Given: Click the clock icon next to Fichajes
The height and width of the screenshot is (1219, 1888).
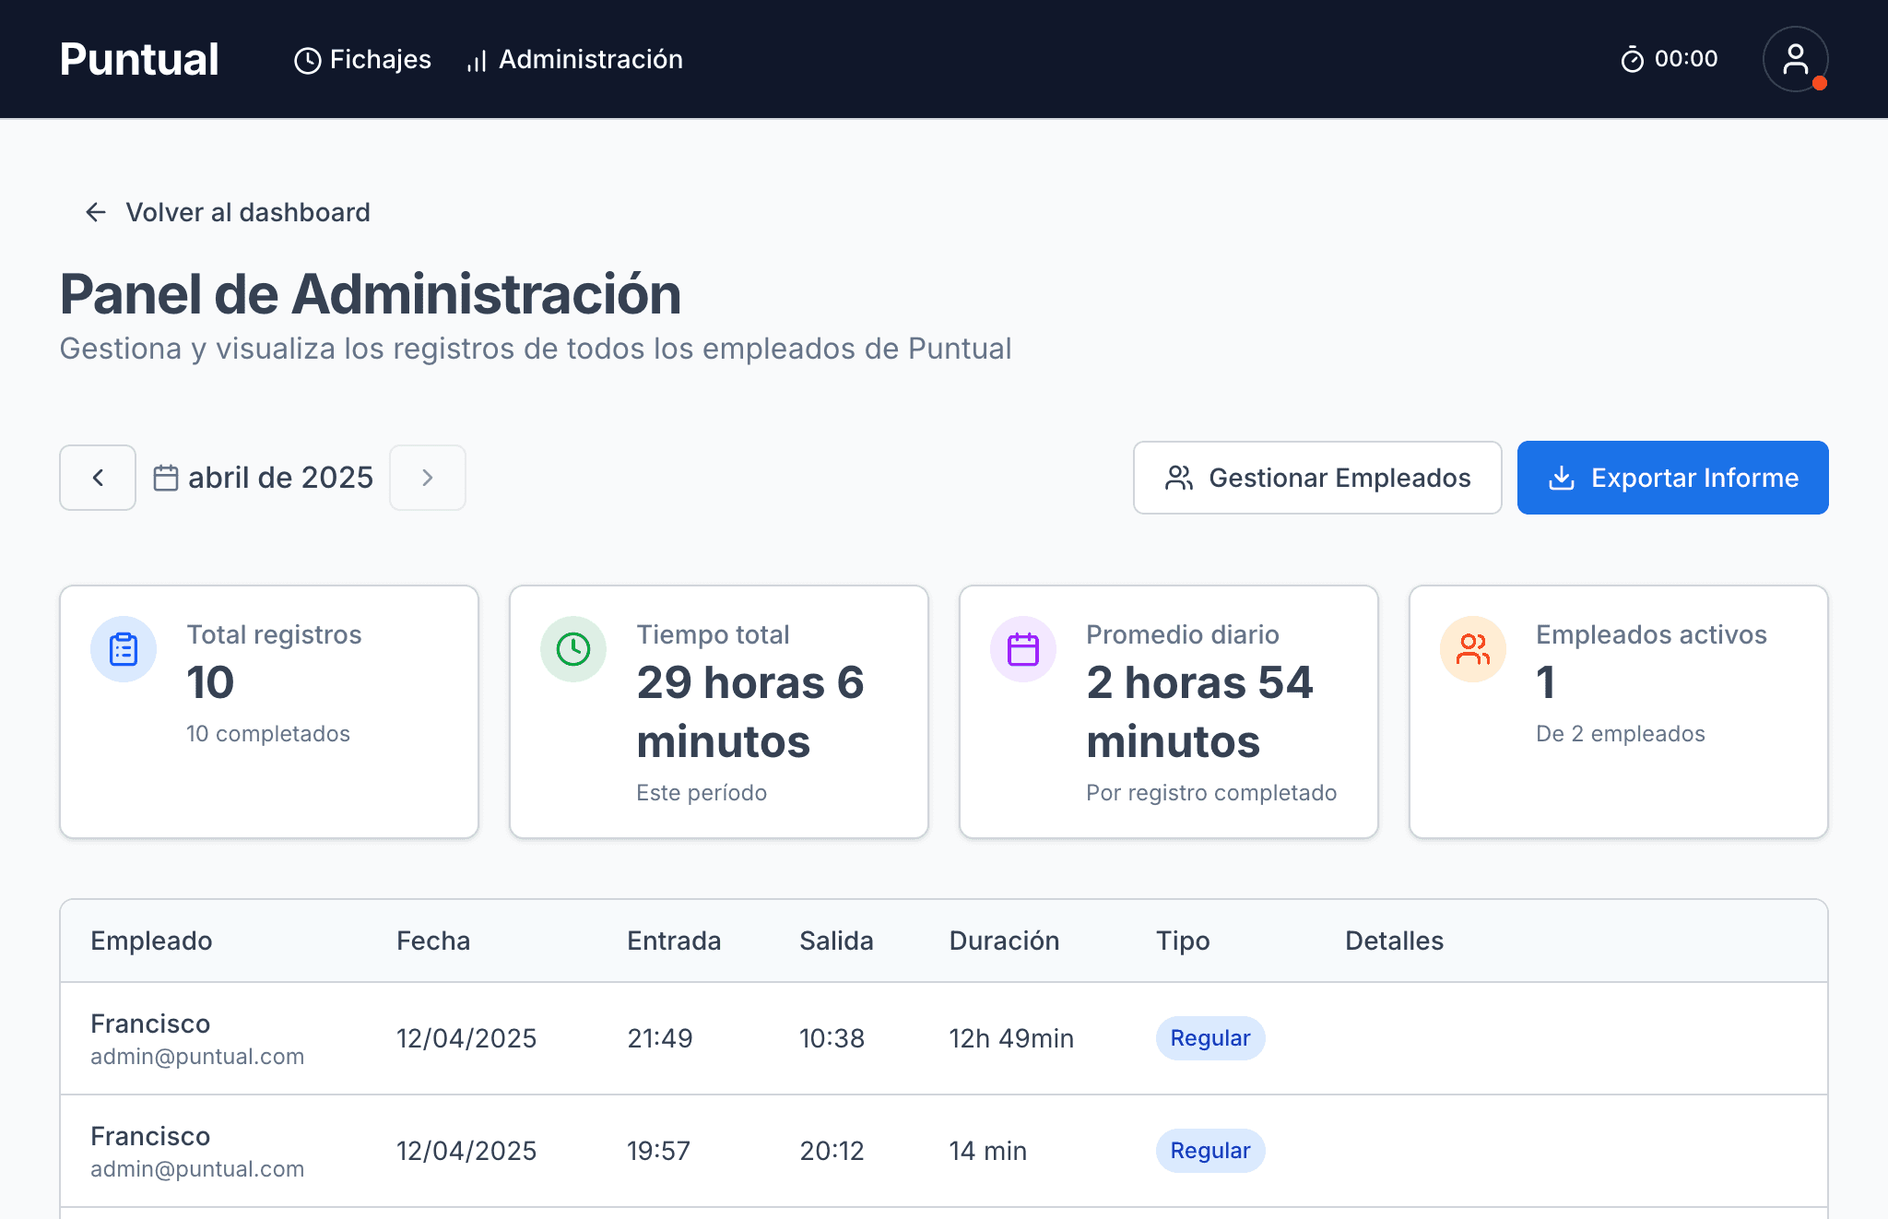Looking at the screenshot, I should click(x=308, y=59).
